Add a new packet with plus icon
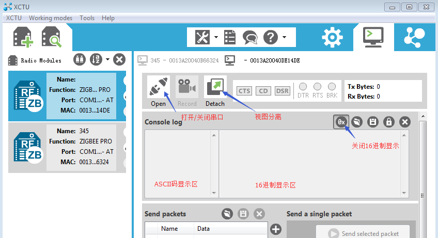The width and height of the screenshot is (438, 238). pos(276,229)
